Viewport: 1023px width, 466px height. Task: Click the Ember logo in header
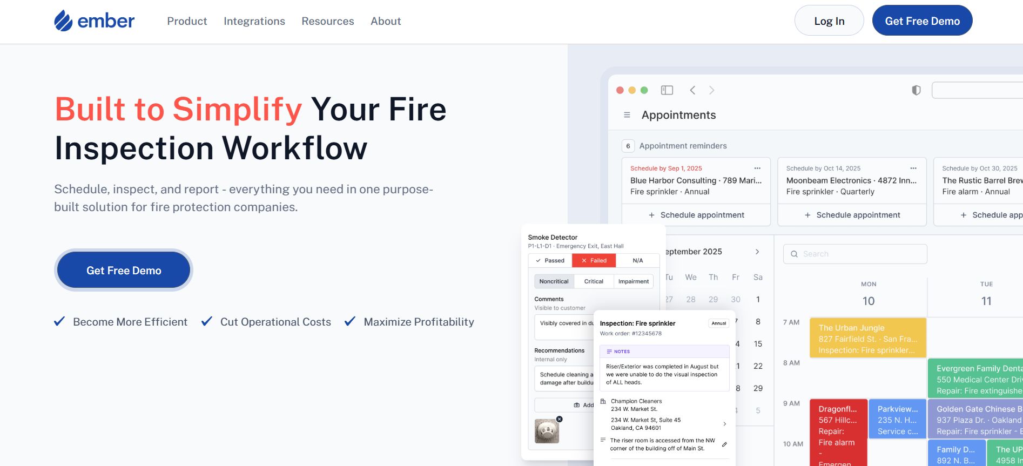tap(94, 21)
